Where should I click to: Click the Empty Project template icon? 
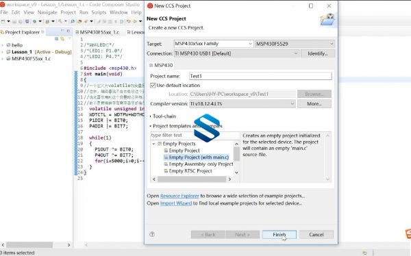tap(166, 151)
